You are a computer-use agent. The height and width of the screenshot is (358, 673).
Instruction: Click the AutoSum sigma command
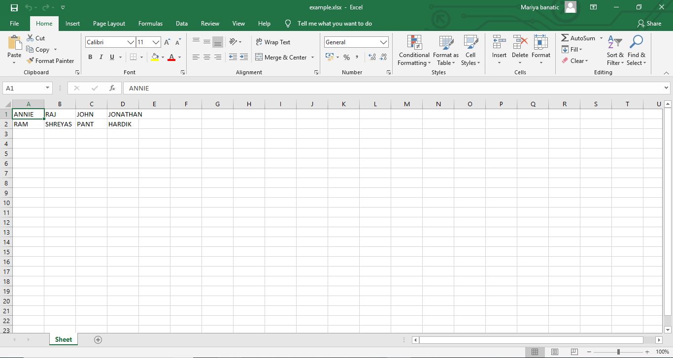coord(578,38)
